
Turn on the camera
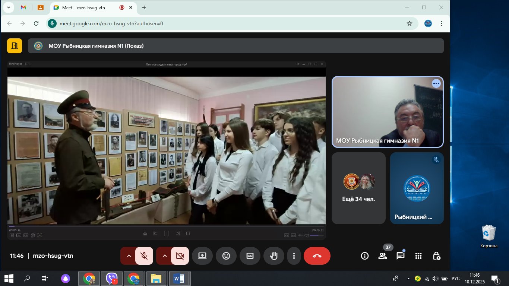tap(180, 256)
